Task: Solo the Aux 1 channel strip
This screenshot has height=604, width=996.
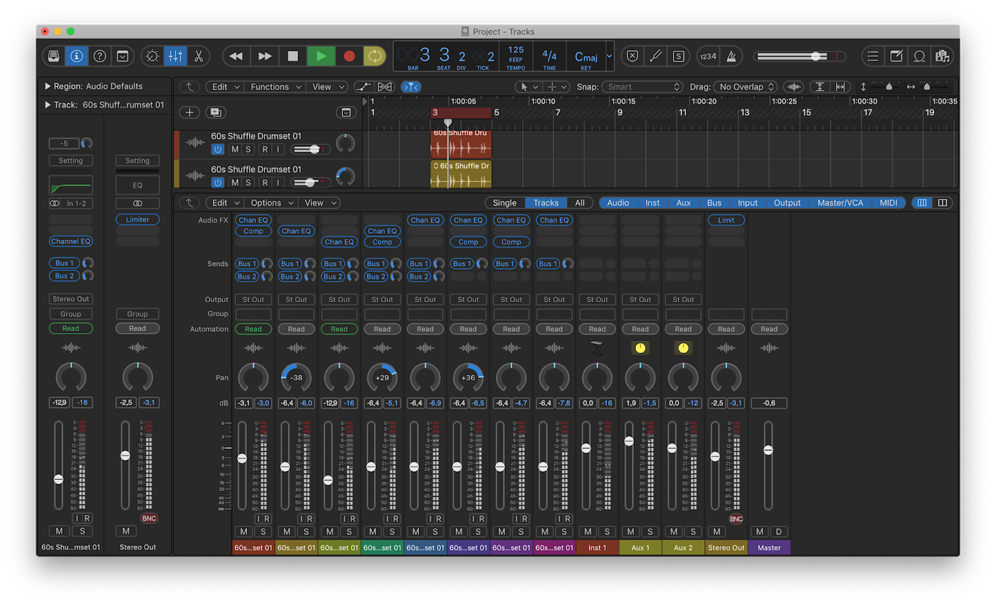Action: pos(650,532)
